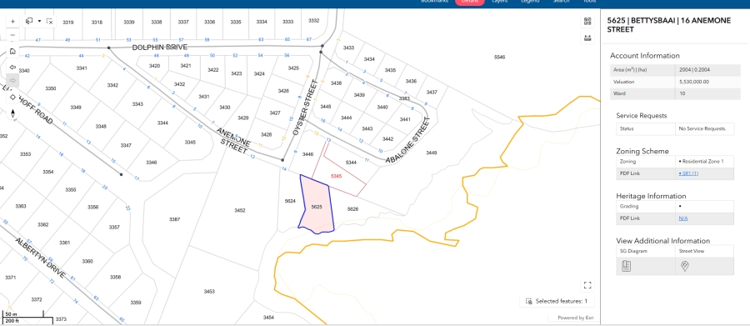The height and width of the screenshot is (326, 750).
Task: Go to previous map extent arrow
Action: [12, 67]
